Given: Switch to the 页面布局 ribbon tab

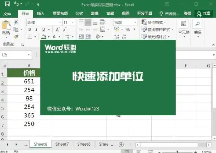Looking at the screenshot, I should tap(60, 14).
